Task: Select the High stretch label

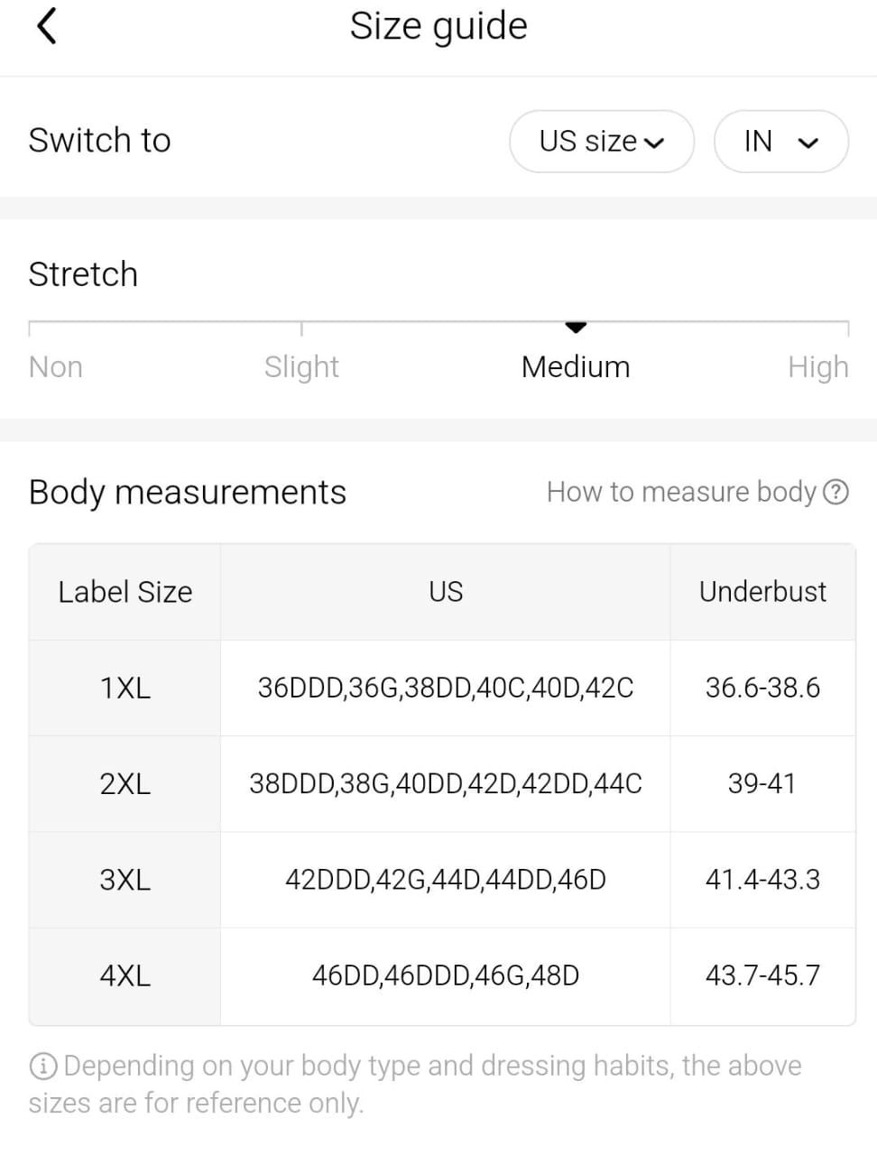Action: coord(817,367)
